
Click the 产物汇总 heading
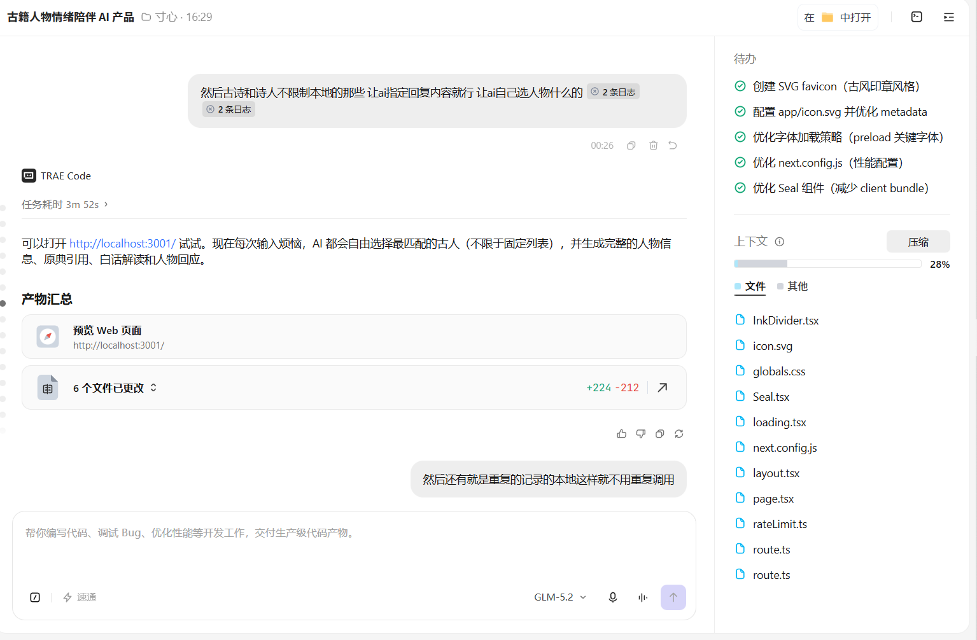click(x=47, y=299)
